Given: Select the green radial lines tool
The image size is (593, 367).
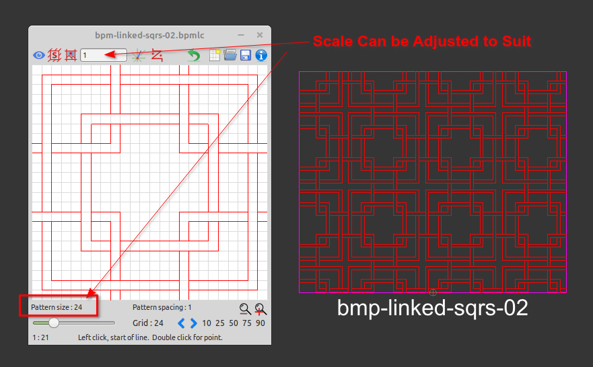Looking at the screenshot, I should (x=138, y=55).
